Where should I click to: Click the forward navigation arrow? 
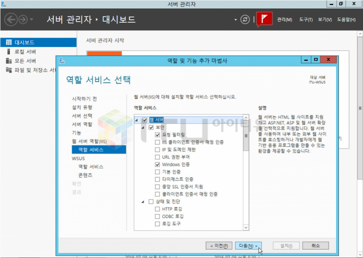pos(23,19)
